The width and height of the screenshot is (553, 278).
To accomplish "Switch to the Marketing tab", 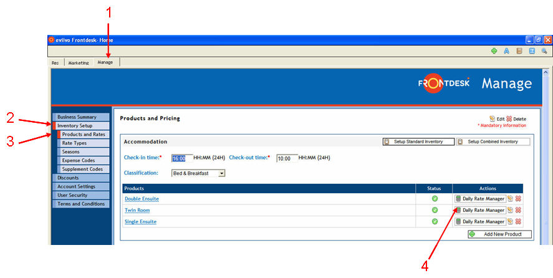I will 79,62.
